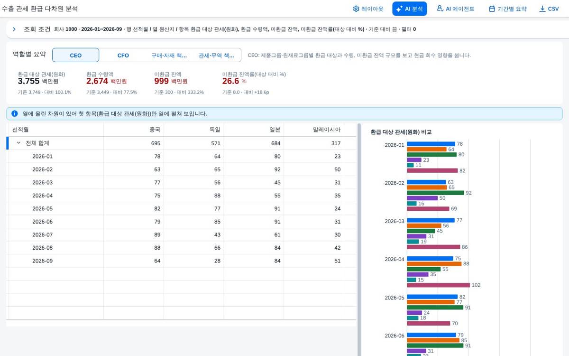Screen dimensions: 569x356
Task: Click the vertical splitter between table and chart
Action: [x=359, y=240]
